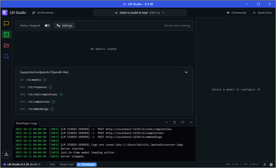Open the Discover search icon in sidebar
The height and width of the screenshot is (168, 276).
pyautogui.click(x=6, y=56)
